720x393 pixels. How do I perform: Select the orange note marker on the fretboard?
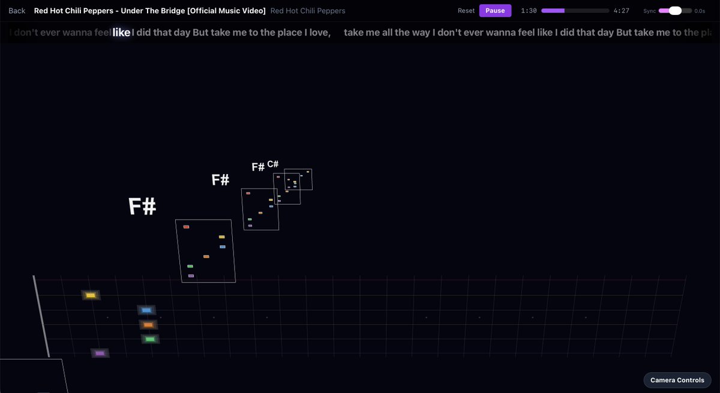click(148, 325)
